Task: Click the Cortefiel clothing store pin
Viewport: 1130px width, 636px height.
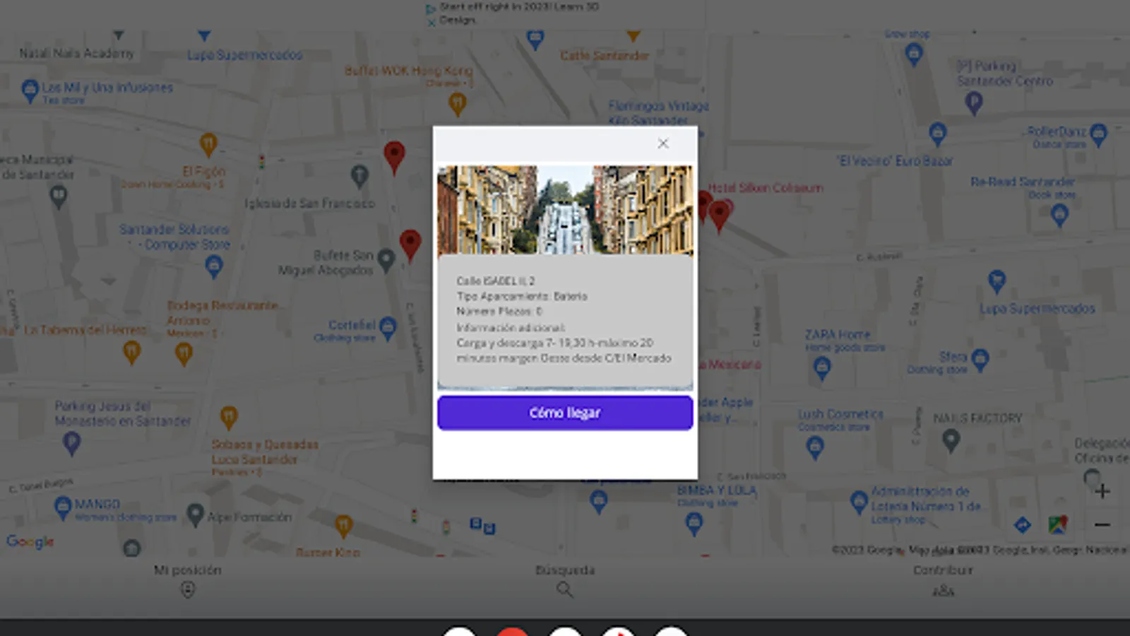Action: [388, 329]
